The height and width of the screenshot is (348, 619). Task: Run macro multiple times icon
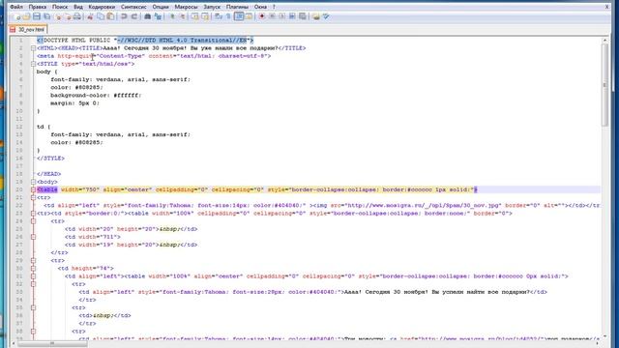click(x=292, y=16)
